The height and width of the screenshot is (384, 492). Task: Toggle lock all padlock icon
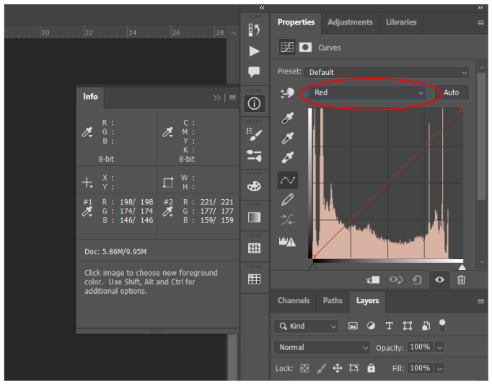372,367
